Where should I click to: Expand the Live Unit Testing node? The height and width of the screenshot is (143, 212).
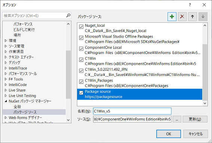click(x=6, y=96)
